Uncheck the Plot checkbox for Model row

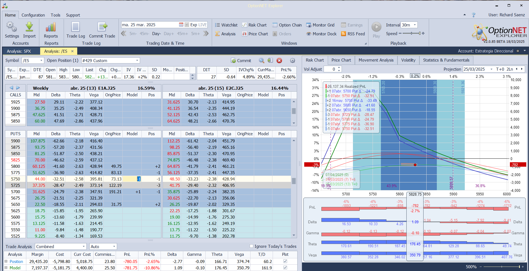[285, 268]
